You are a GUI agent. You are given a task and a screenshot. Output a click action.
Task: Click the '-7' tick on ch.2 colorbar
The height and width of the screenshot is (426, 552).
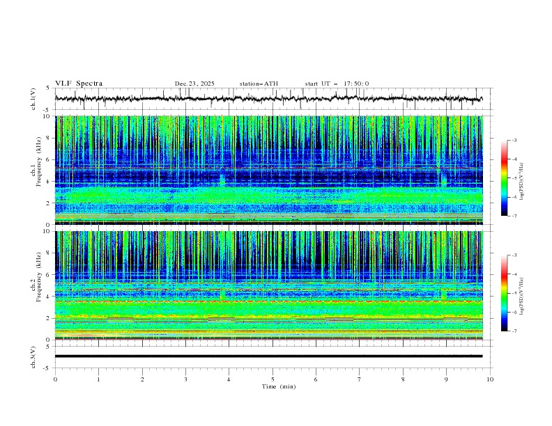tap(514, 331)
